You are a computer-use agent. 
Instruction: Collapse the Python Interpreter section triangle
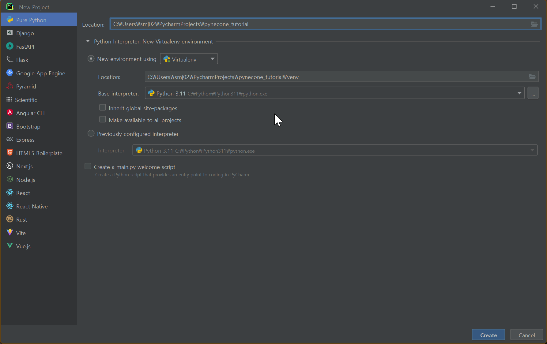(88, 41)
